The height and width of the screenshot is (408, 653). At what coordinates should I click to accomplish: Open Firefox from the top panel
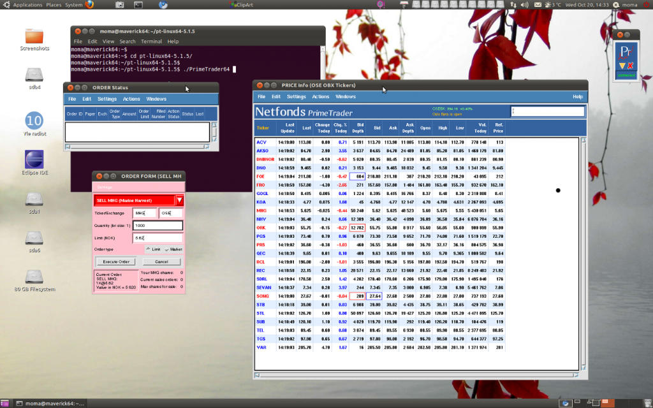pyautogui.click(x=89, y=4)
